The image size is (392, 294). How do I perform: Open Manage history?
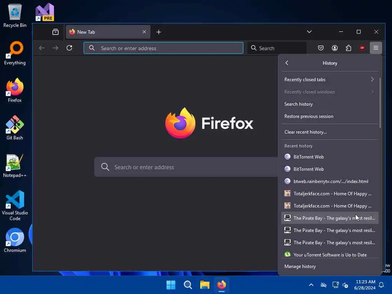330,266
